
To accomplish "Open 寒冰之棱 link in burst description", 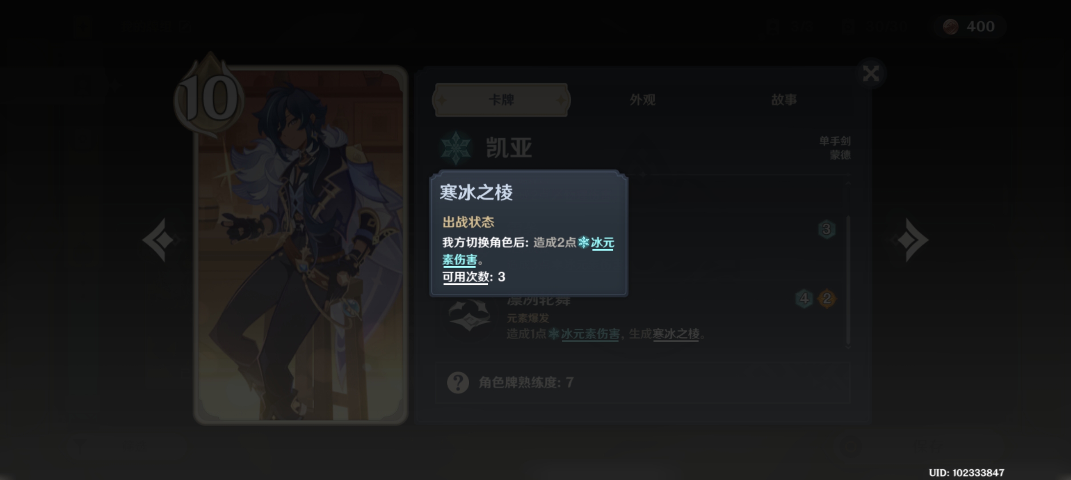I will 676,334.
